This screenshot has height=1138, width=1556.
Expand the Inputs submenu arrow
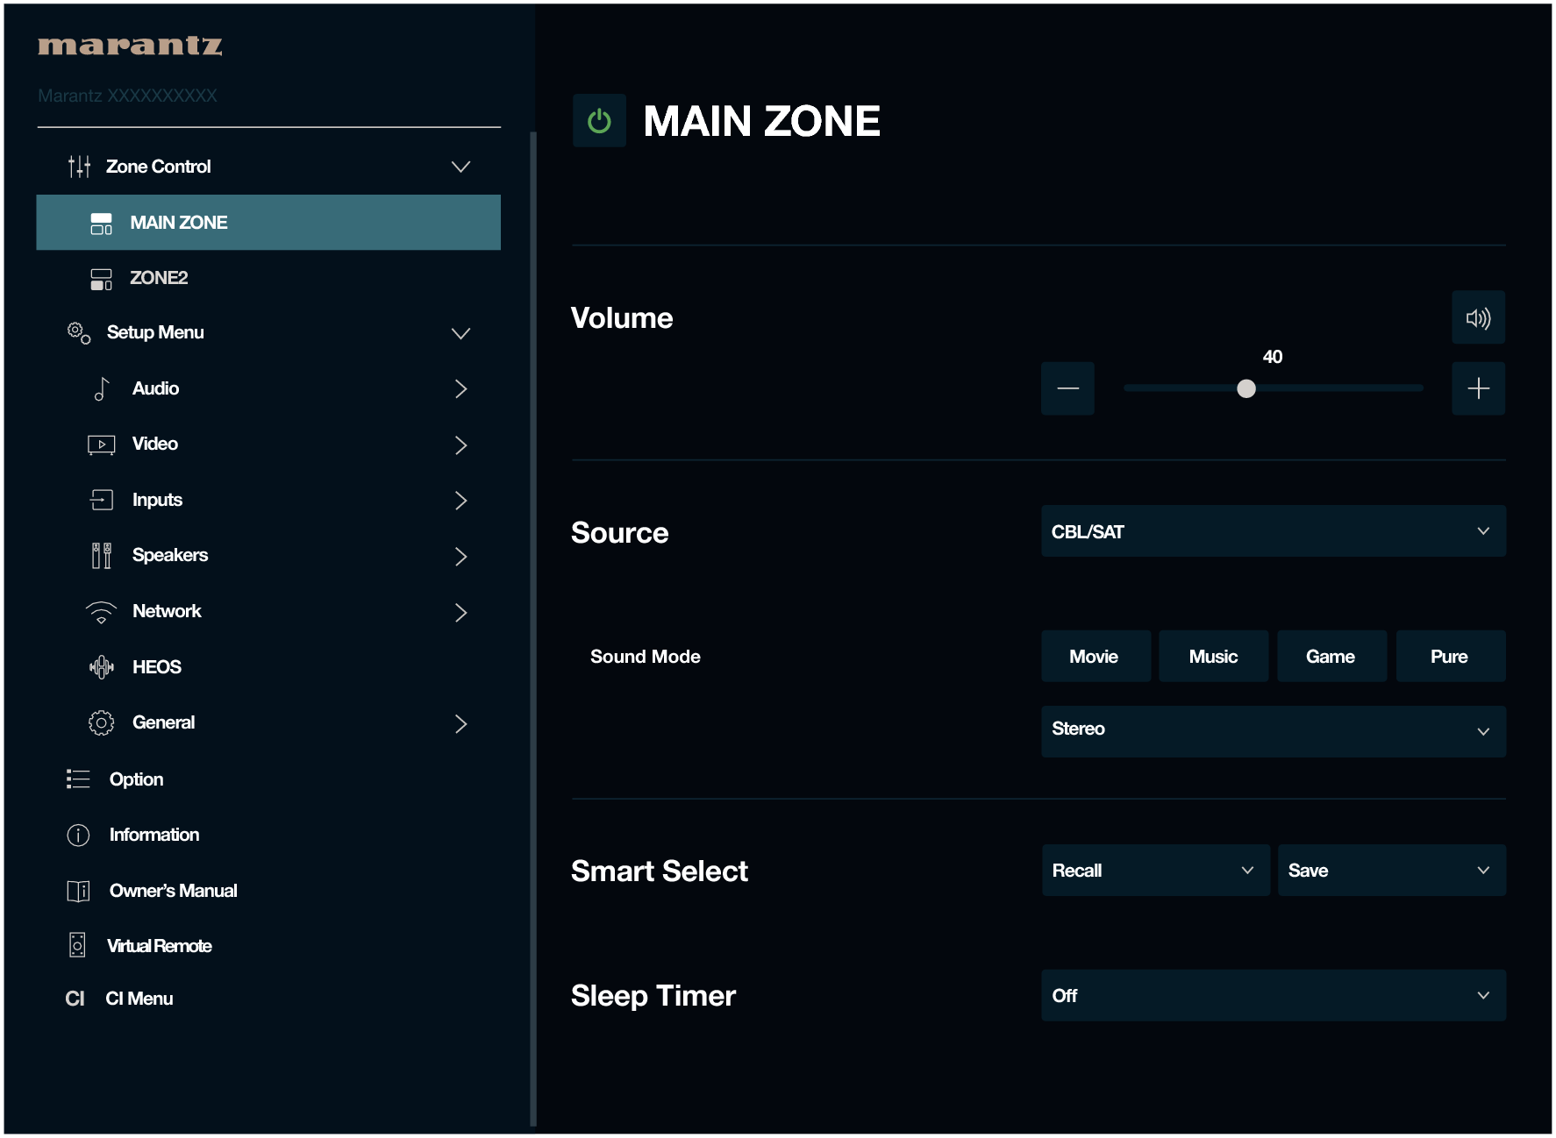460,500
